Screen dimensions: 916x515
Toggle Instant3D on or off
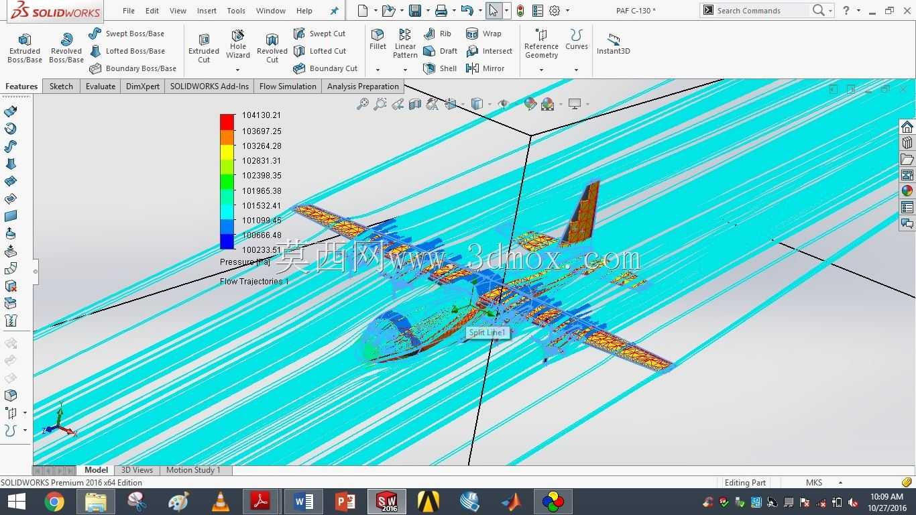pyautogui.click(x=613, y=44)
